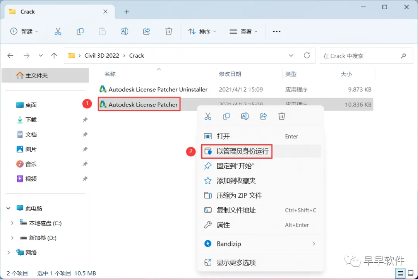Close the Crack tab
This screenshot has height=279, width=418.
105,12
